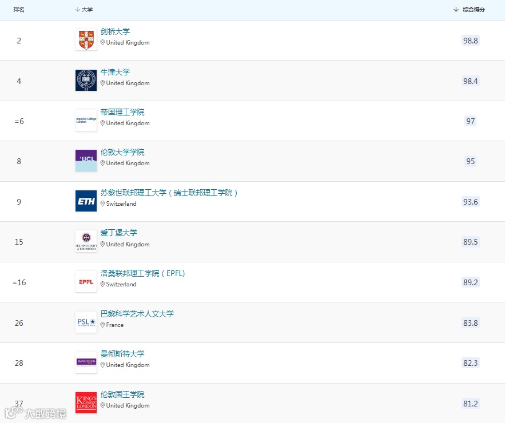505x423 pixels.
Task: Select the score 95 for 伦敦大学学院
Action: [470, 161]
